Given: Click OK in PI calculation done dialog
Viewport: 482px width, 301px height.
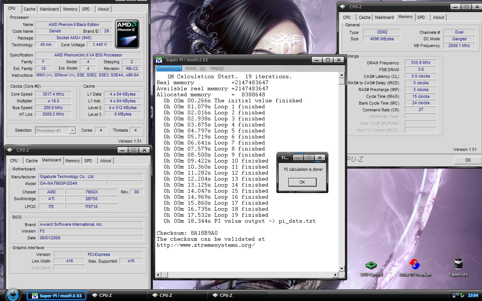Looking at the screenshot, I should (302, 182).
